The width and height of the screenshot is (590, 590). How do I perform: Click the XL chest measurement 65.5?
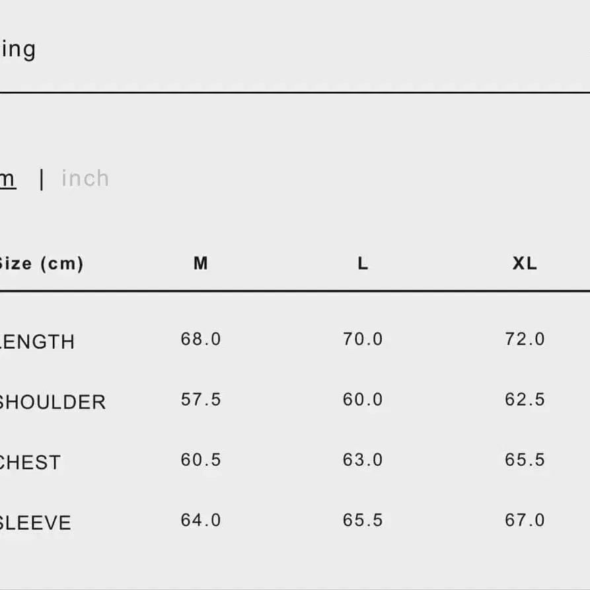(525, 460)
